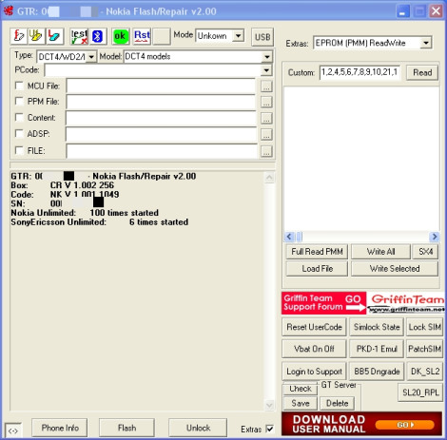The height and width of the screenshot is (440, 447).
Task: Open Download User Manual banner
Action: point(361,424)
